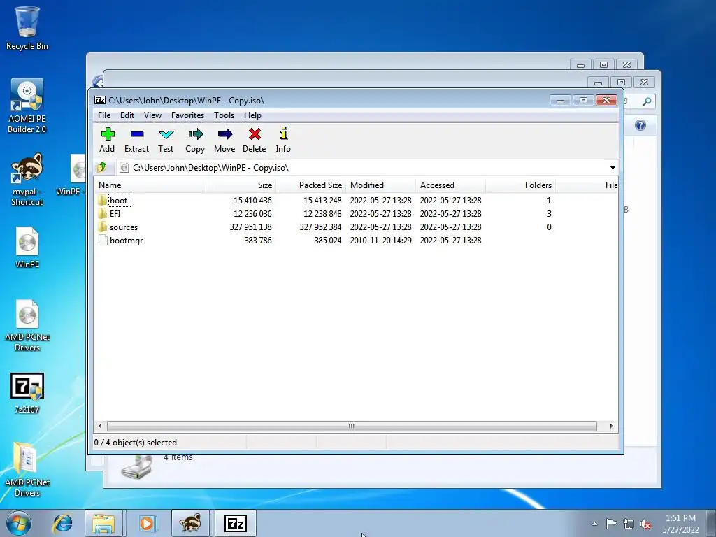This screenshot has width=716, height=537.
Task: Click the horizontal scrollbar thumb
Action: [x=352, y=426]
